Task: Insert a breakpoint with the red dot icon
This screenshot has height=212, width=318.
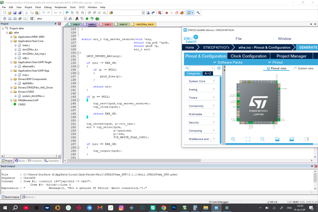Action: (x=166, y=13)
